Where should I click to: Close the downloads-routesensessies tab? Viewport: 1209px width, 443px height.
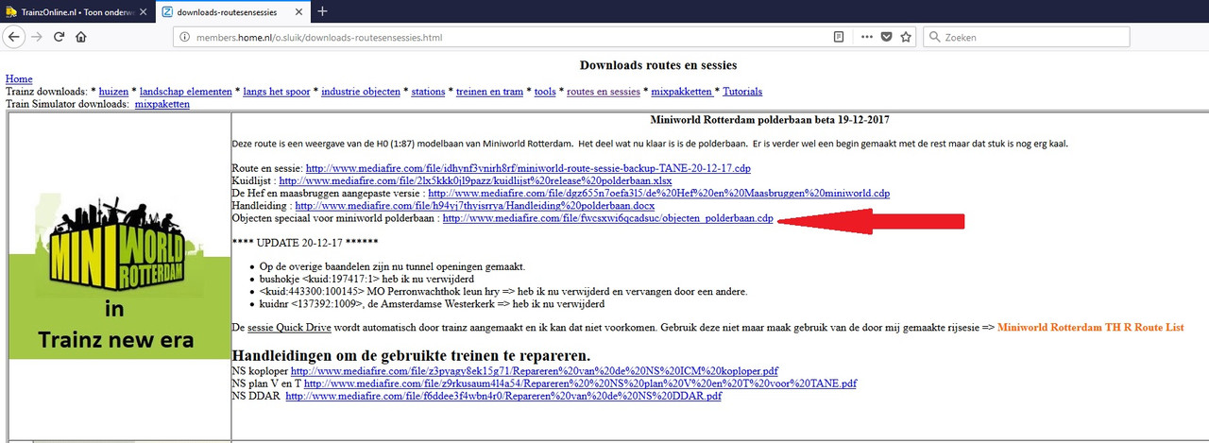click(x=298, y=11)
